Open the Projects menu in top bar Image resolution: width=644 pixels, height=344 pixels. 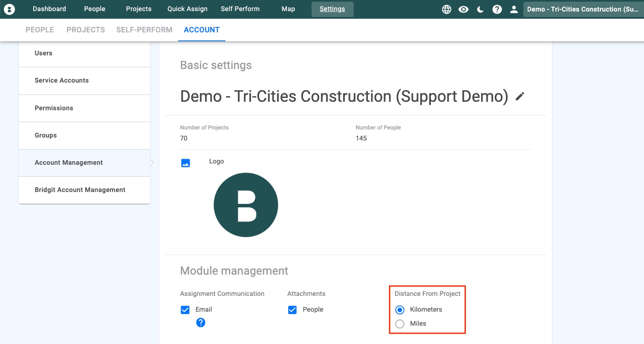point(139,9)
